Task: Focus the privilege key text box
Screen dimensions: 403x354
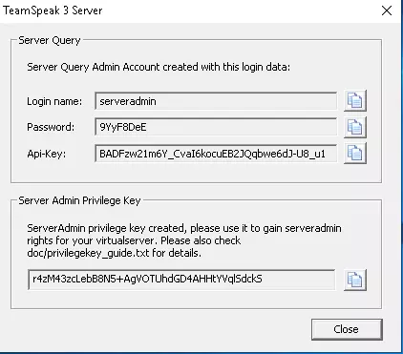Action: [x=181, y=280]
